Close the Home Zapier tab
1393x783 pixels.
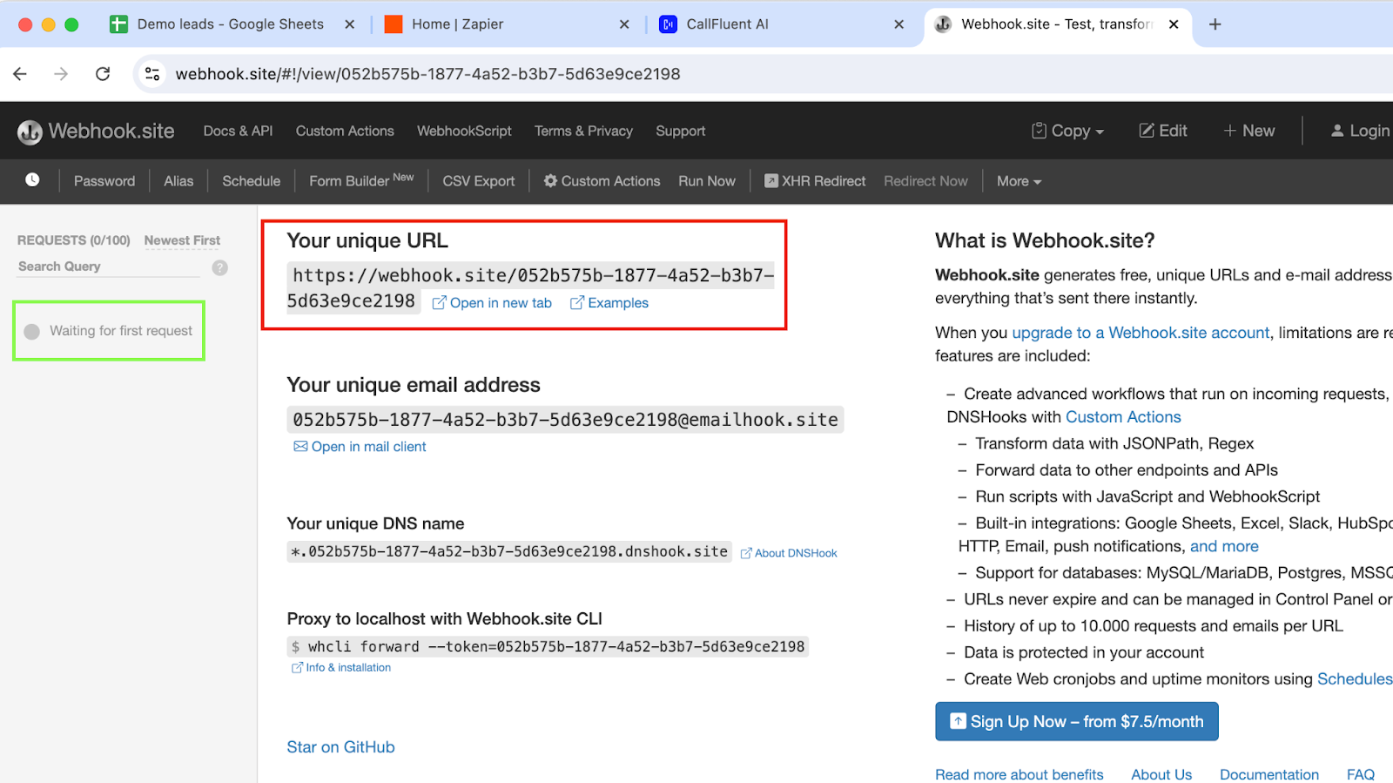[624, 24]
